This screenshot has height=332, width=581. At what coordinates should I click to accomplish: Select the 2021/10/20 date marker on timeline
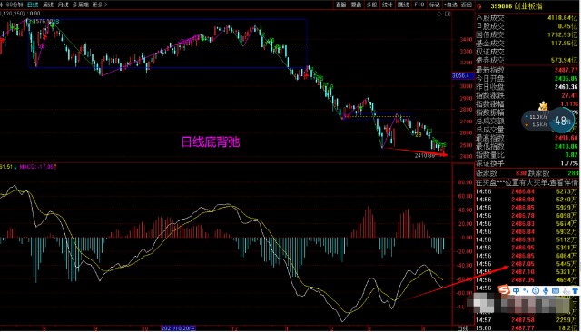(x=178, y=328)
